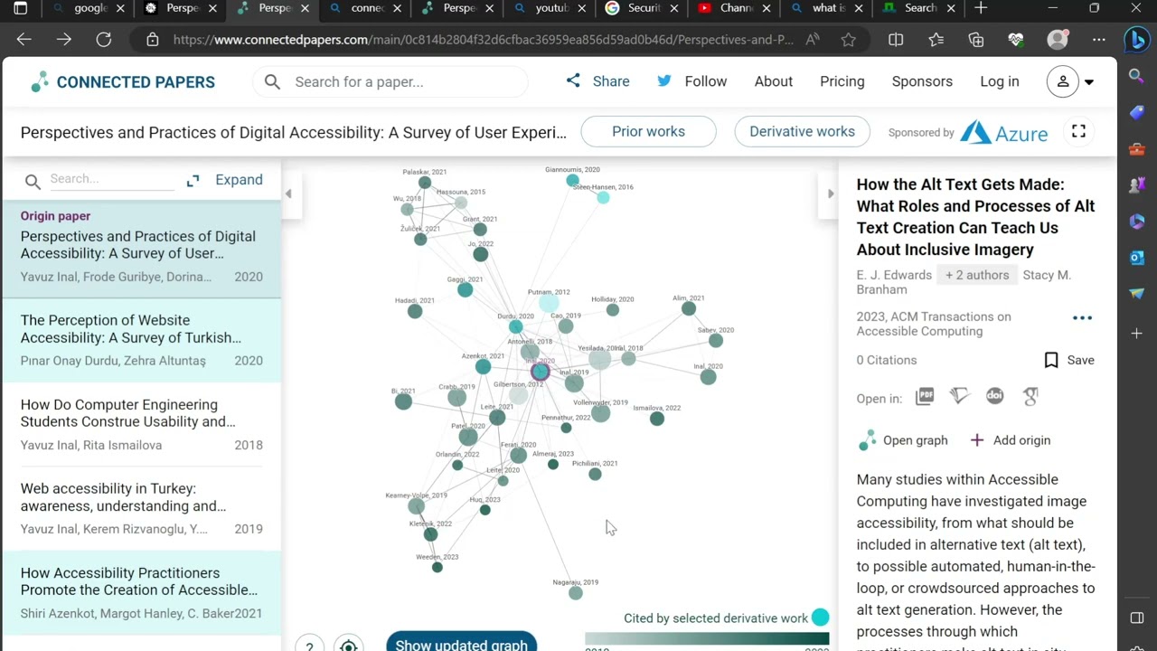Switch to the youtube search tab
The height and width of the screenshot is (651, 1157).
pos(549,8)
